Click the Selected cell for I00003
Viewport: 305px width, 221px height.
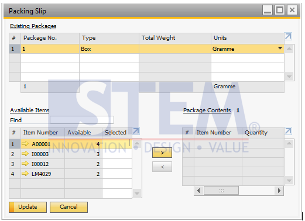117,154
